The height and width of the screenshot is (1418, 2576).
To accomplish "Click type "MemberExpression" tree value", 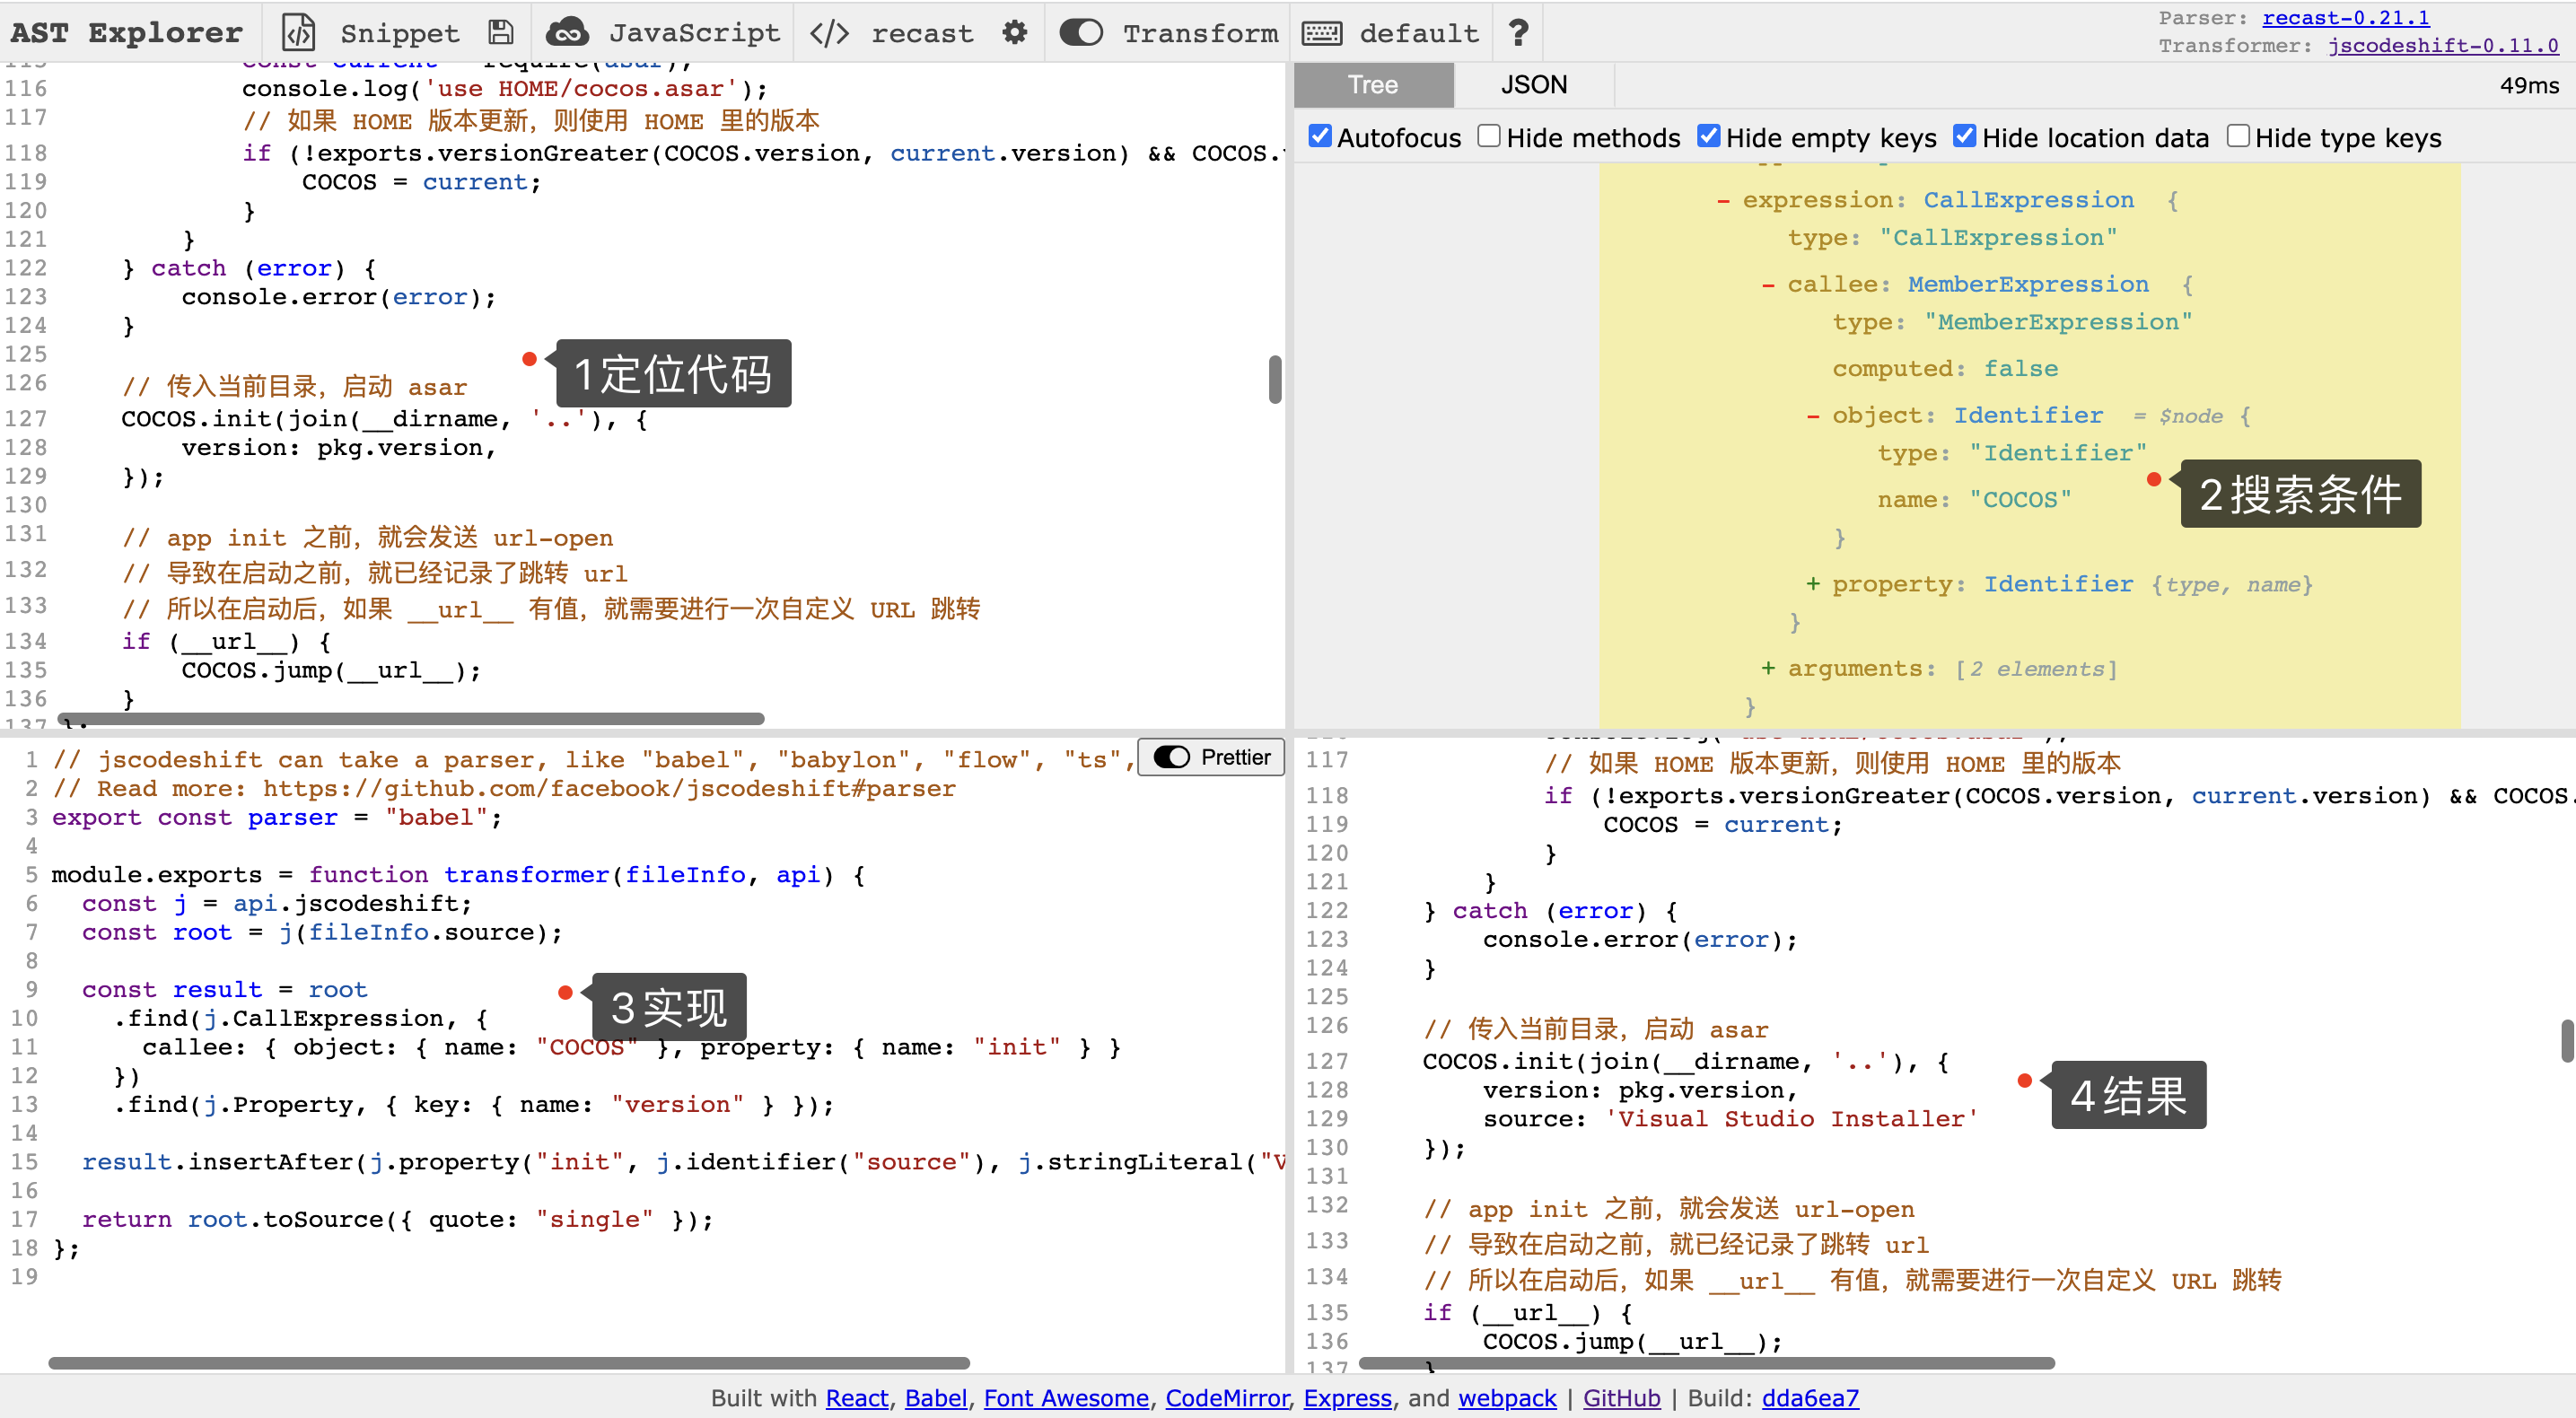I will click(2058, 322).
